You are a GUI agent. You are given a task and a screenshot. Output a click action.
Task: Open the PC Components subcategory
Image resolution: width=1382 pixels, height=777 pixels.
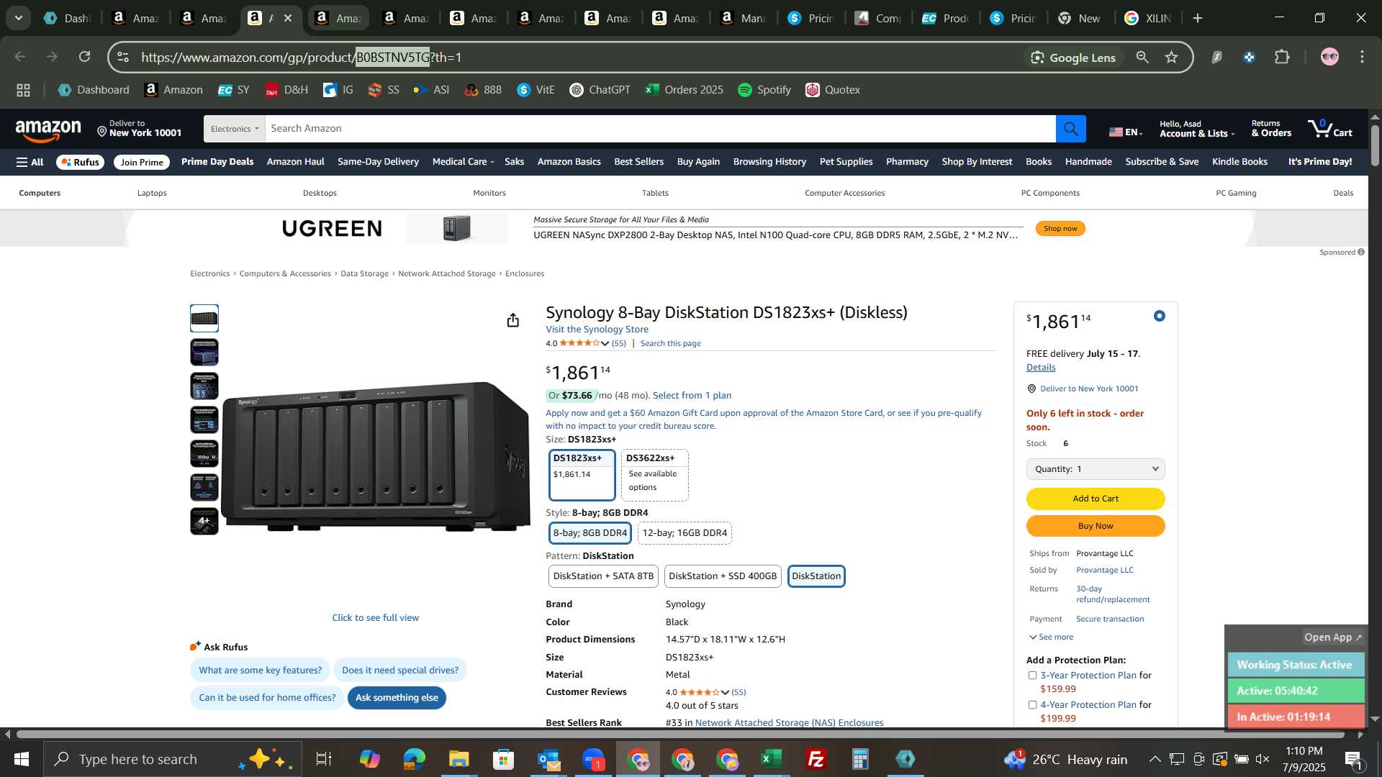(x=1050, y=193)
